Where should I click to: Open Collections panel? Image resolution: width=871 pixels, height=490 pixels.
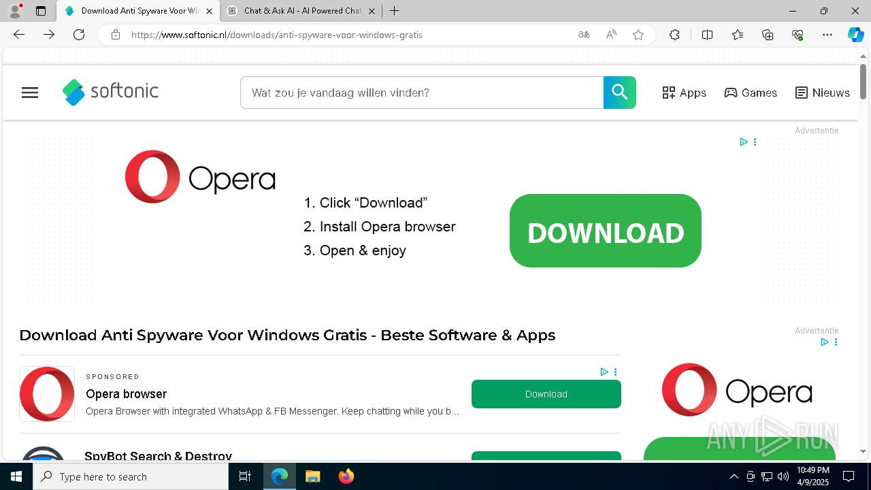768,35
